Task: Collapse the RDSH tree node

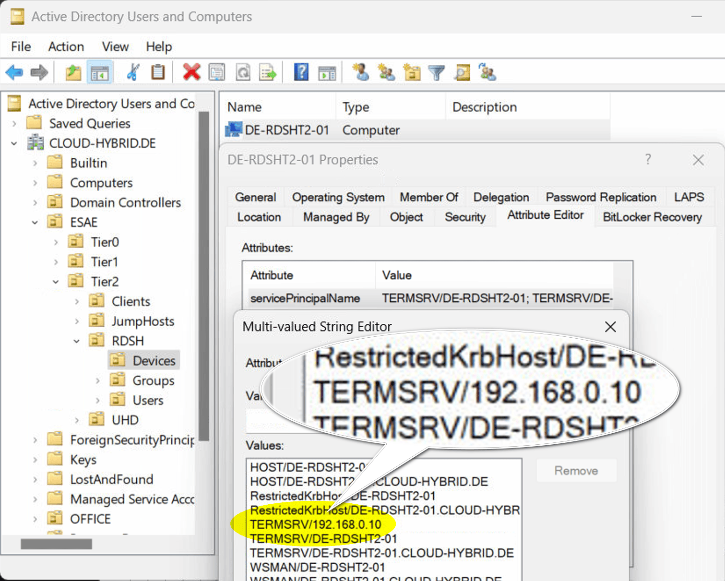Action: (77, 341)
